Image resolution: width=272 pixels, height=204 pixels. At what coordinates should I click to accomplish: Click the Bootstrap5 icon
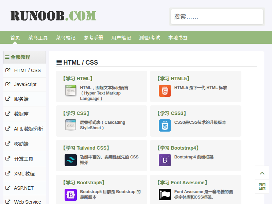point(71,195)
